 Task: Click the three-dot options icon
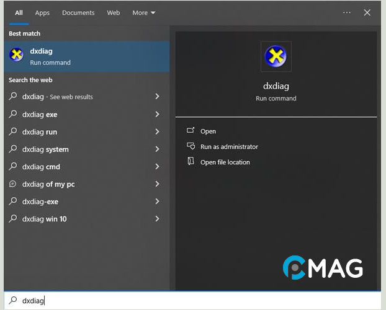(347, 12)
